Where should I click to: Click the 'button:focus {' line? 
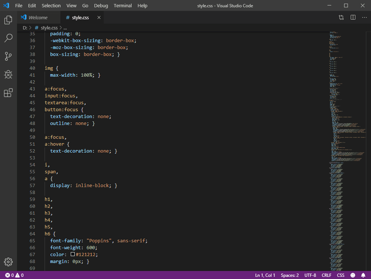(64, 110)
